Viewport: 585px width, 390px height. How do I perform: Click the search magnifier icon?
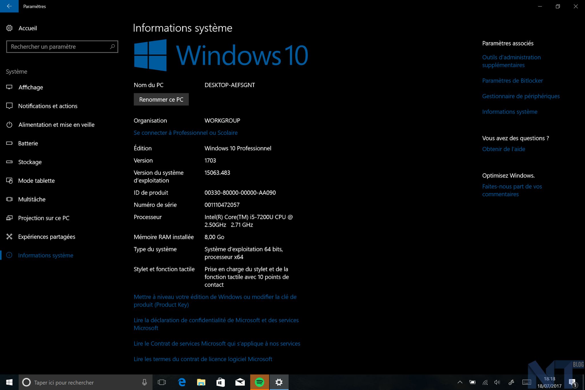112,47
